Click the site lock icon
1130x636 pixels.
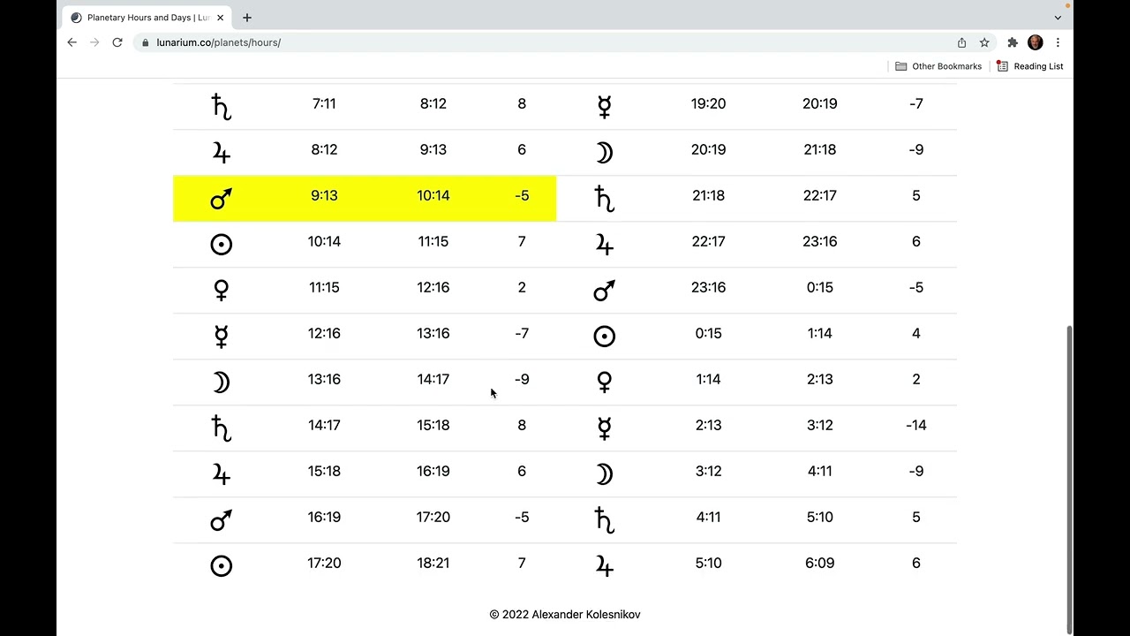click(x=145, y=42)
